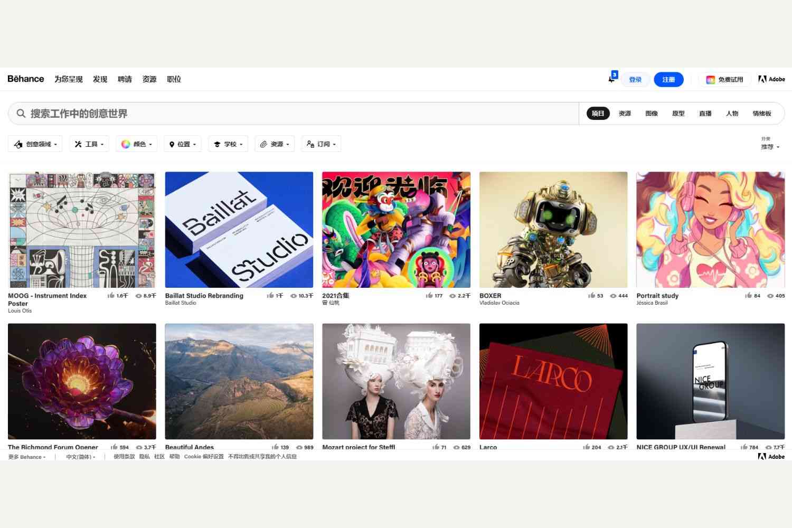Click the Adobe logo in the top-right corner
The image size is (792, 528).
(771, 79)
